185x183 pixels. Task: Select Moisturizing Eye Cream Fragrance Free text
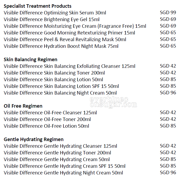click(x=75, y=26)
